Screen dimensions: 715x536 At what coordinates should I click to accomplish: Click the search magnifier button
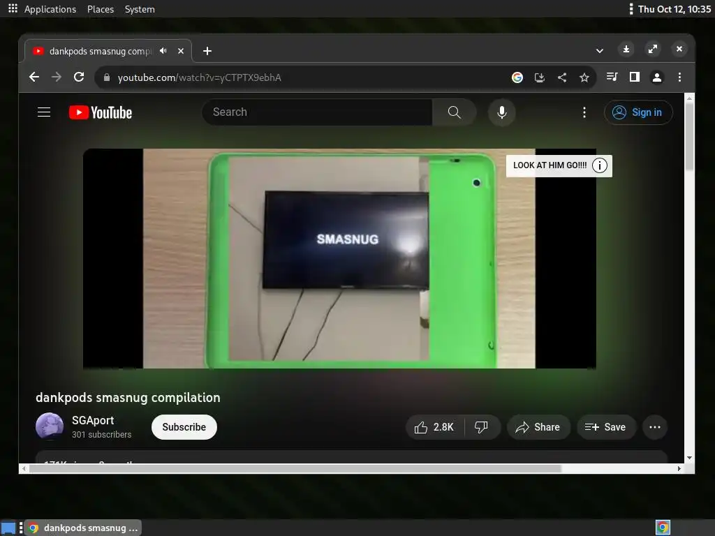tap(454, 112)
